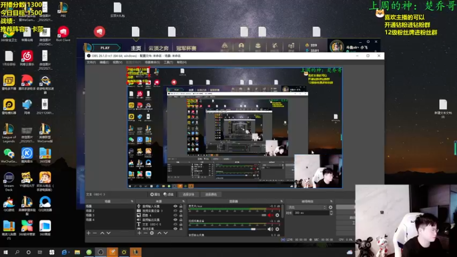Toggle visibility of the video capture device source
The width and height of the screenshot is (457, 257).
(175, 211)
